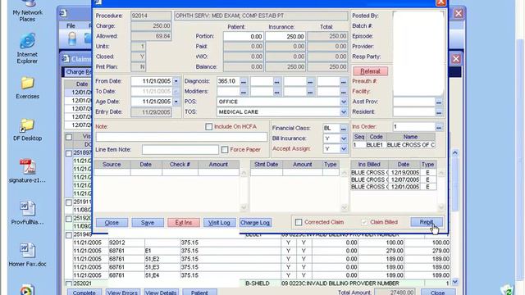The width and height of the screenshot is (525, 295).
Task: Check visit 251911 row checkbox
Action: [x=69, y=202]
